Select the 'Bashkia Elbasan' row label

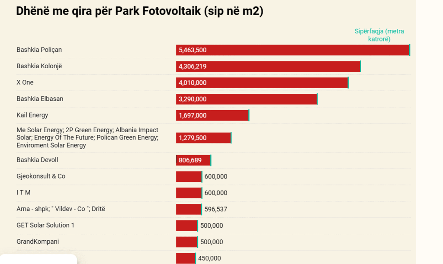point(40,99)
